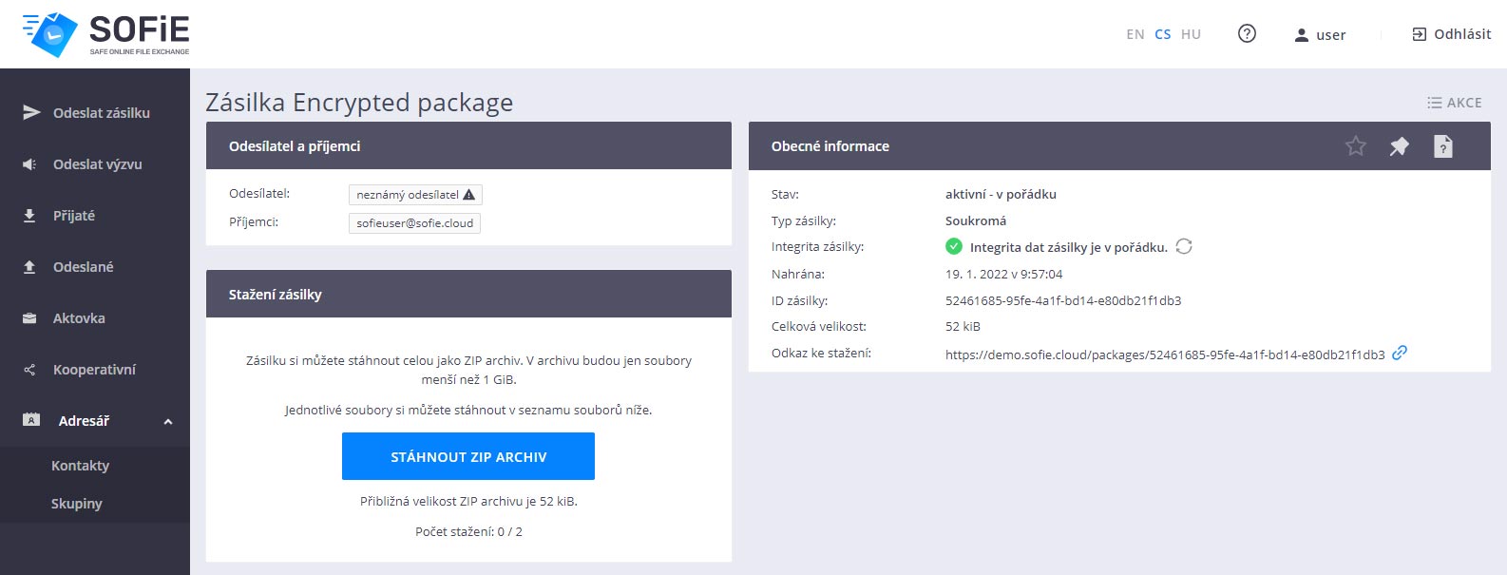Open the Kontakty submenu item
Screen dimensions: 1507x575
point(81,466)
